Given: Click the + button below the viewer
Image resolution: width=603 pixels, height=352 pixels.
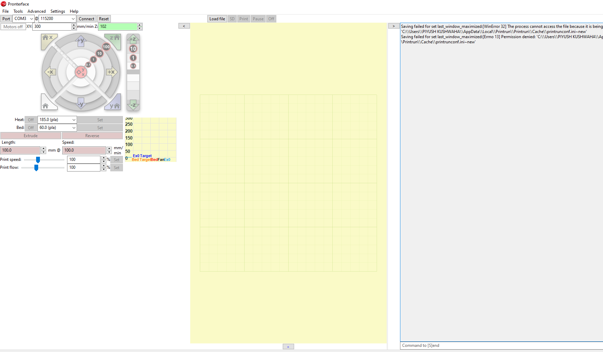Looking at the screenshot, I should point(288,346).
